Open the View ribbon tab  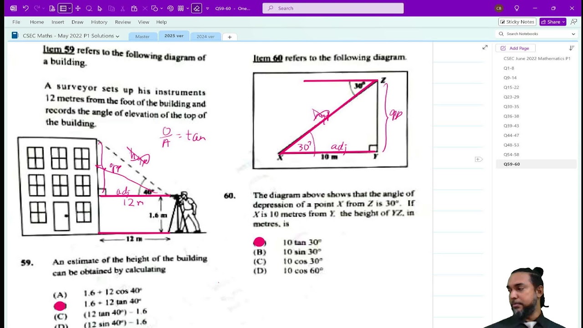pyautogui.click(x=143, y=22)
